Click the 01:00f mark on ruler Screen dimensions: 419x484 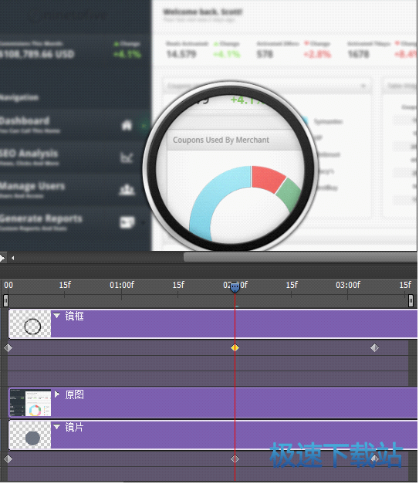coord(122,285)
